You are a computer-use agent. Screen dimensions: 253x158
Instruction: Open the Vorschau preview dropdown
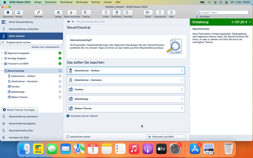128,12
